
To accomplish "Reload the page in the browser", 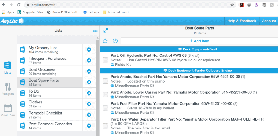I will point(19,5).
